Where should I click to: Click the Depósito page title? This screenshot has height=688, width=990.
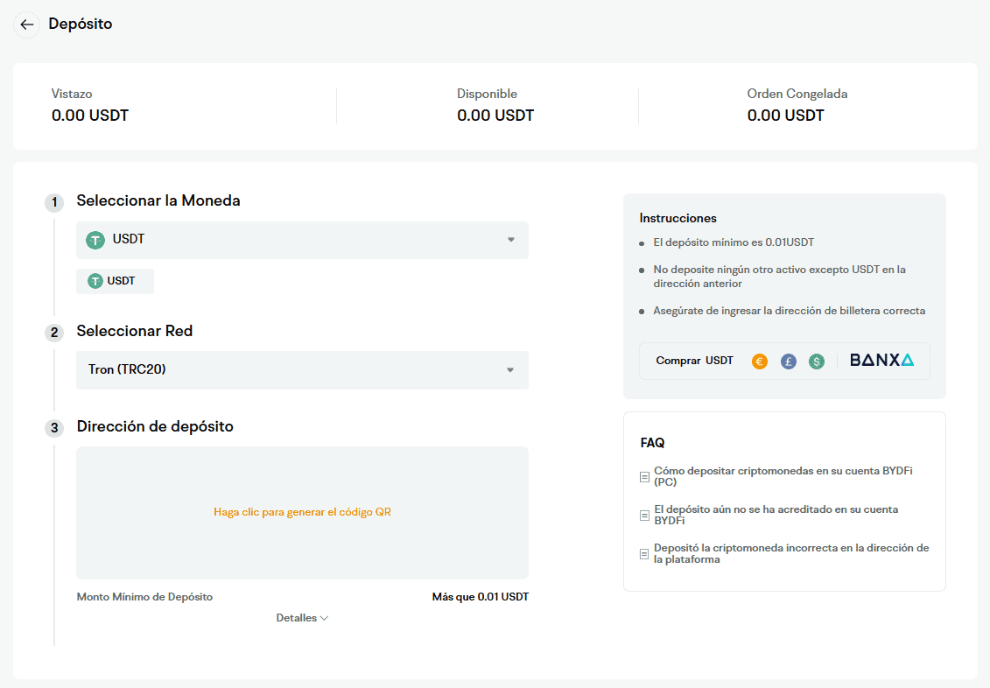click(x=81, y=24)
